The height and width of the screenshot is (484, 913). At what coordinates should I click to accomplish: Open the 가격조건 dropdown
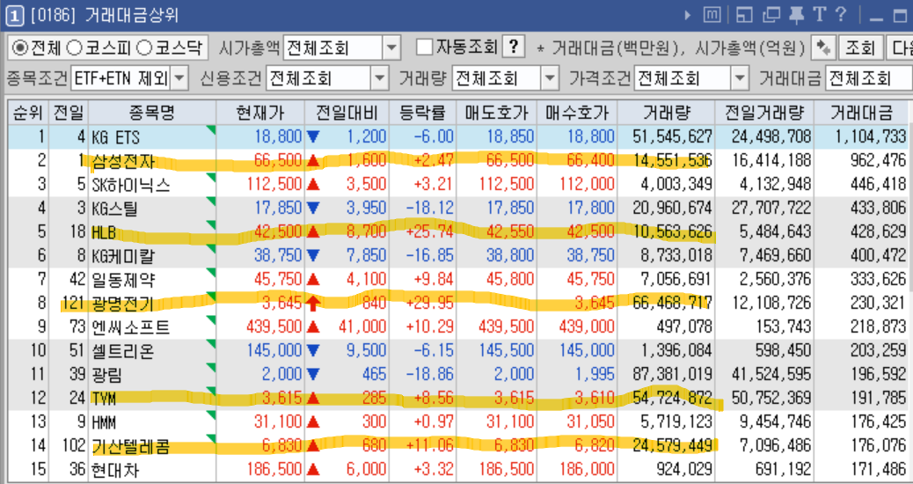coord(740,78)
